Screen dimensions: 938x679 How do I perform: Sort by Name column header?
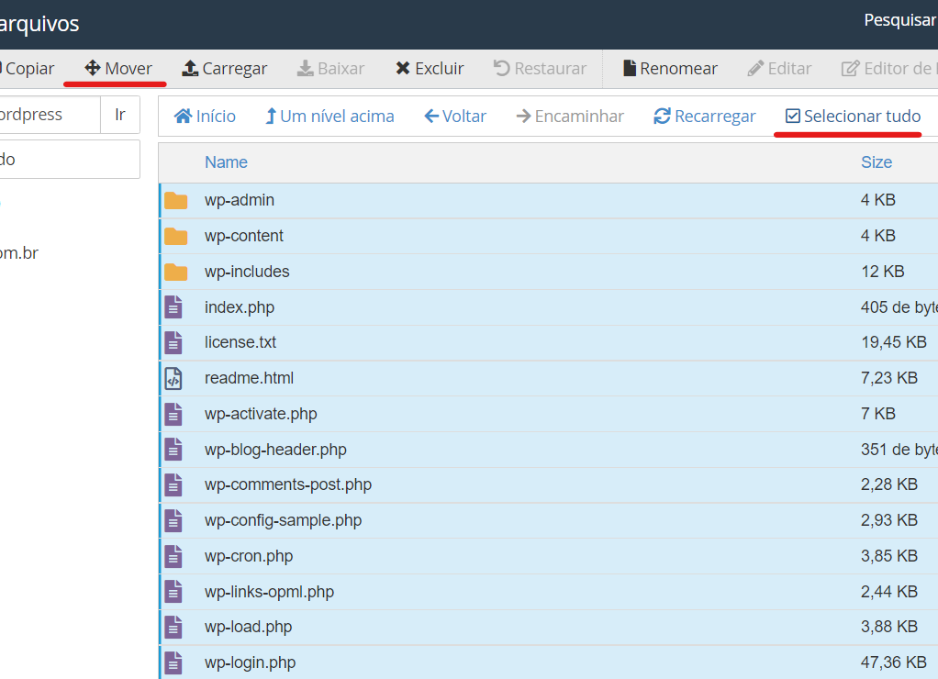pos(226,162)
